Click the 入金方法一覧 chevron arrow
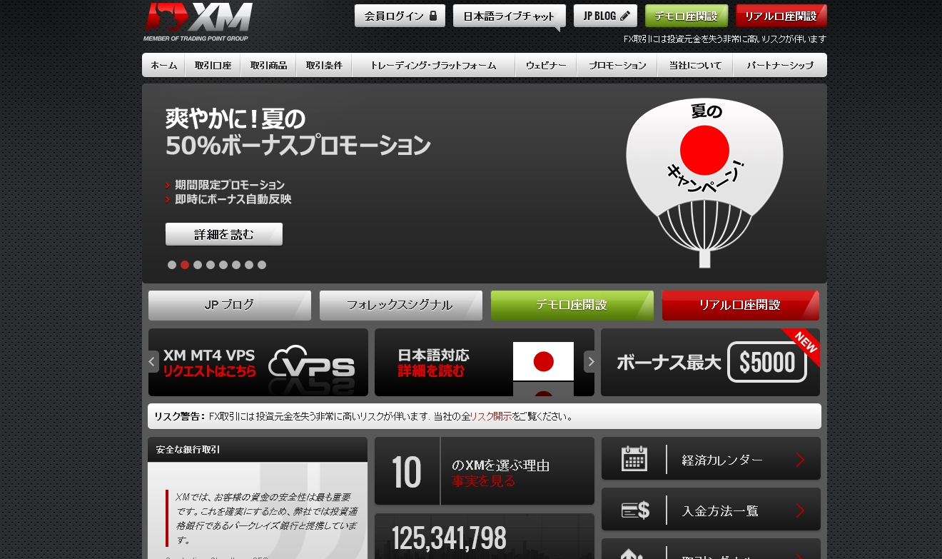942x559 pixels. [x=800, y=510]
